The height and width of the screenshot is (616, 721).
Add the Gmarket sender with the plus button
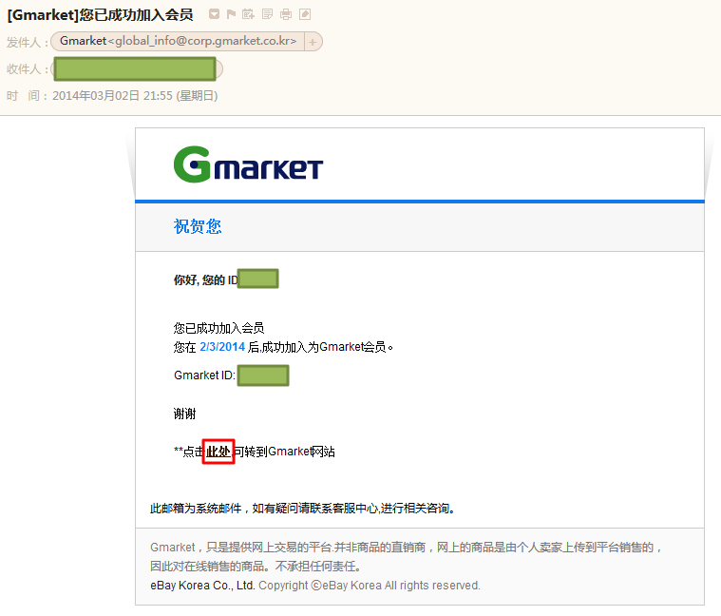[313, 42]
